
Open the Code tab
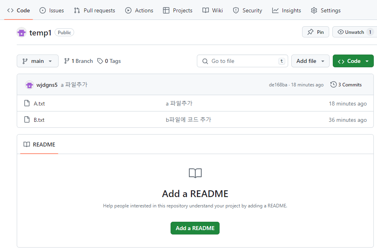click(18, 11)
